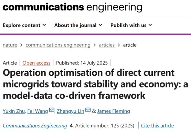Click Cite this article
191x133 pixels.
pos(157,125)
